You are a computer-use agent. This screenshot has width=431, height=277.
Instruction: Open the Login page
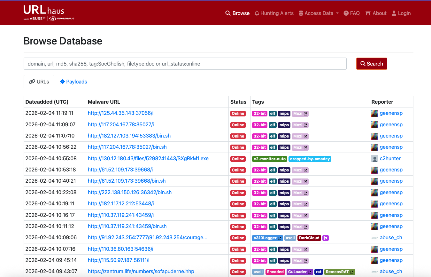[401, 13]
